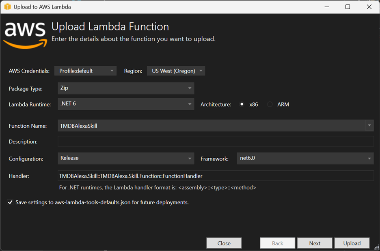Click the Next button
The height and width of the screenshot is (251, 380).
(x=315, y=242)
